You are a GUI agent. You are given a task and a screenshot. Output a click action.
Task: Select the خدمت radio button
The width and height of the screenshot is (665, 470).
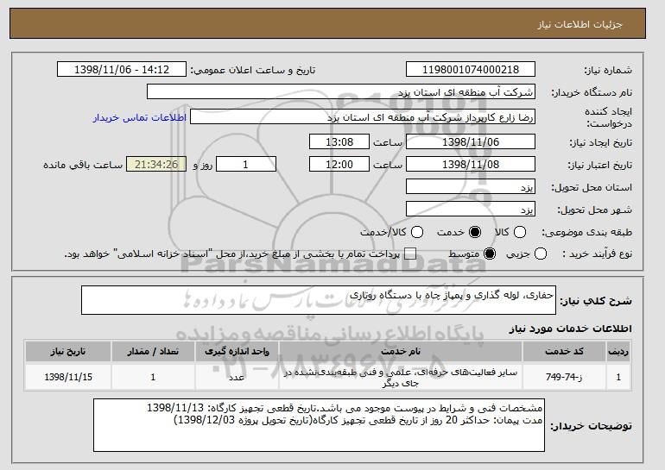pos(475,232)
